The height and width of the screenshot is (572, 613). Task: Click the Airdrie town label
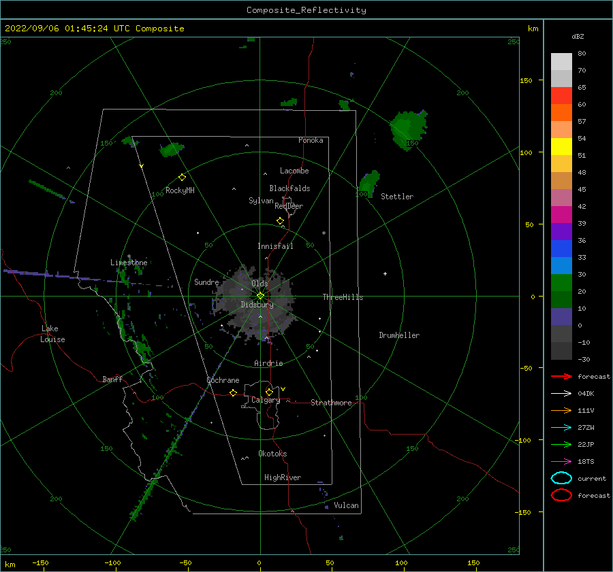point(268,363)
